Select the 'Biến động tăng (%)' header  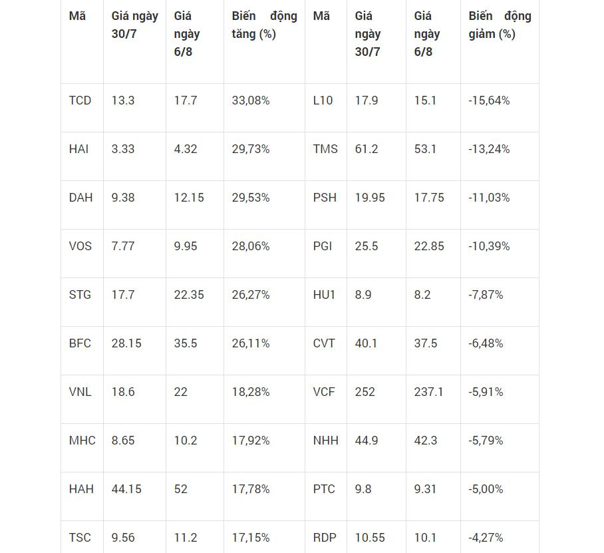265,25
